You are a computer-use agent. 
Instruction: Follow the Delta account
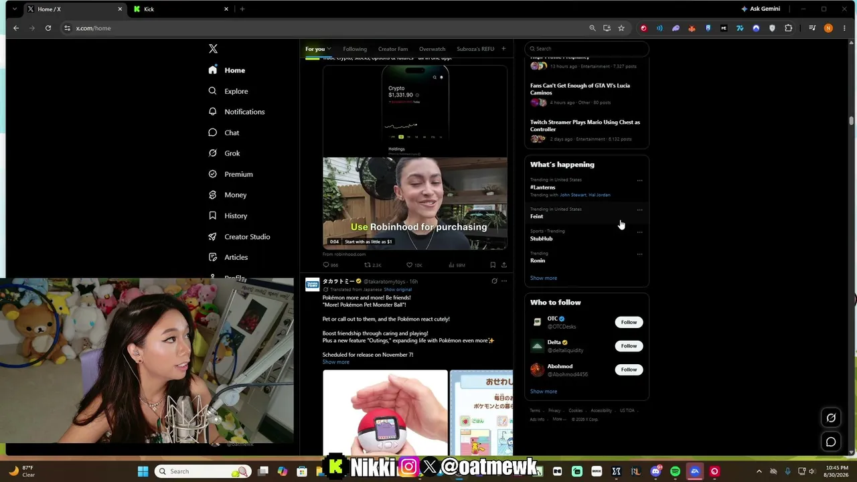click(x=629, y=346)
